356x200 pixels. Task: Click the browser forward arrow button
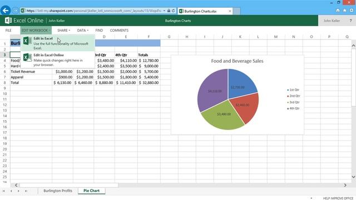click(x=15, y=11)
